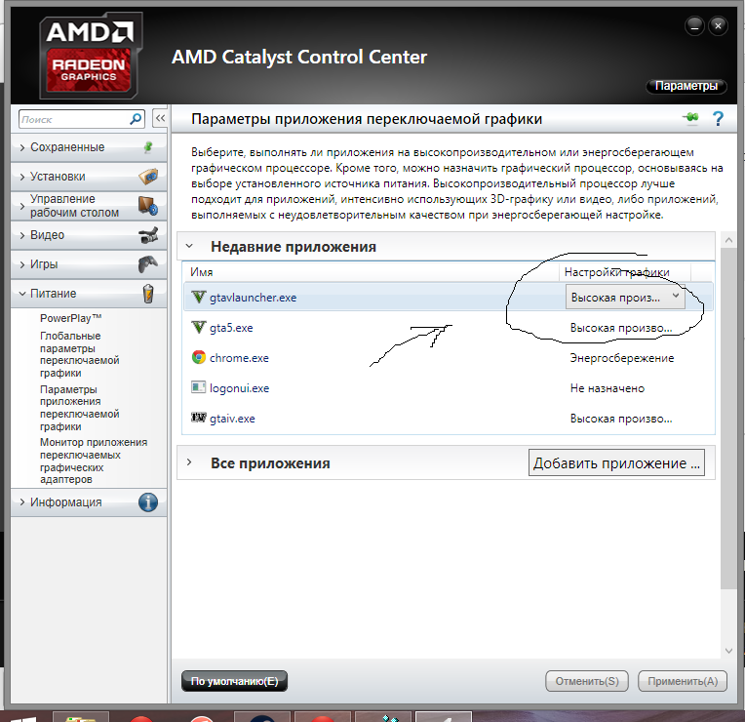Click the Имя column header
This screenshot has height=722, width=745.
(x=202, y=272)
